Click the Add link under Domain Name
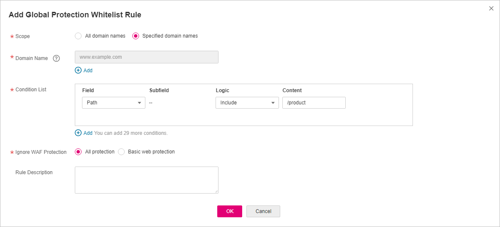 [88, 71]
